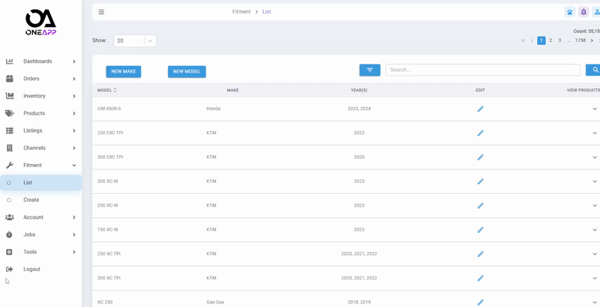
Task: Expand the Channels menu chevron
Action: point(73,148)
